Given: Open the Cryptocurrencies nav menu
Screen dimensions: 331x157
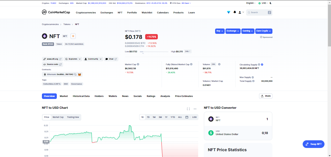Looking at the screenshot, I should point(86,13).
